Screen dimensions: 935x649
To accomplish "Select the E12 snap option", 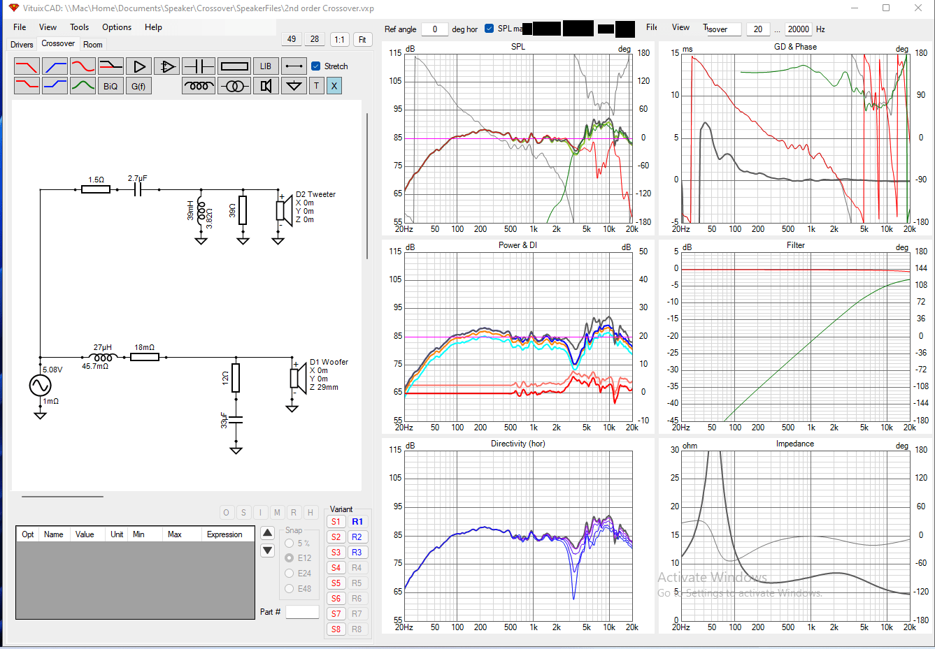I will (x=289, y=558).
